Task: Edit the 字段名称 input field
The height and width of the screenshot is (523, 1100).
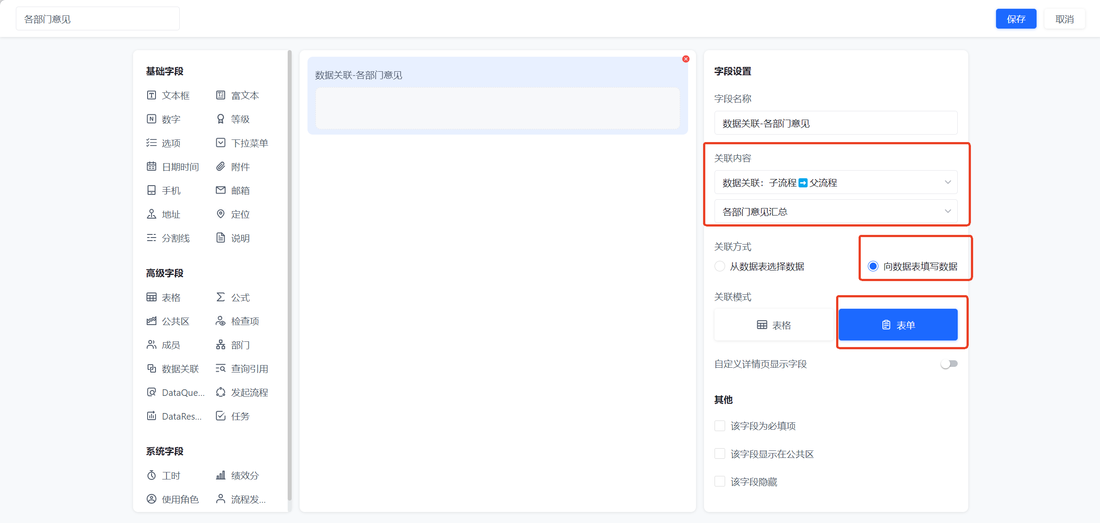Action: [x=836, y=123]
